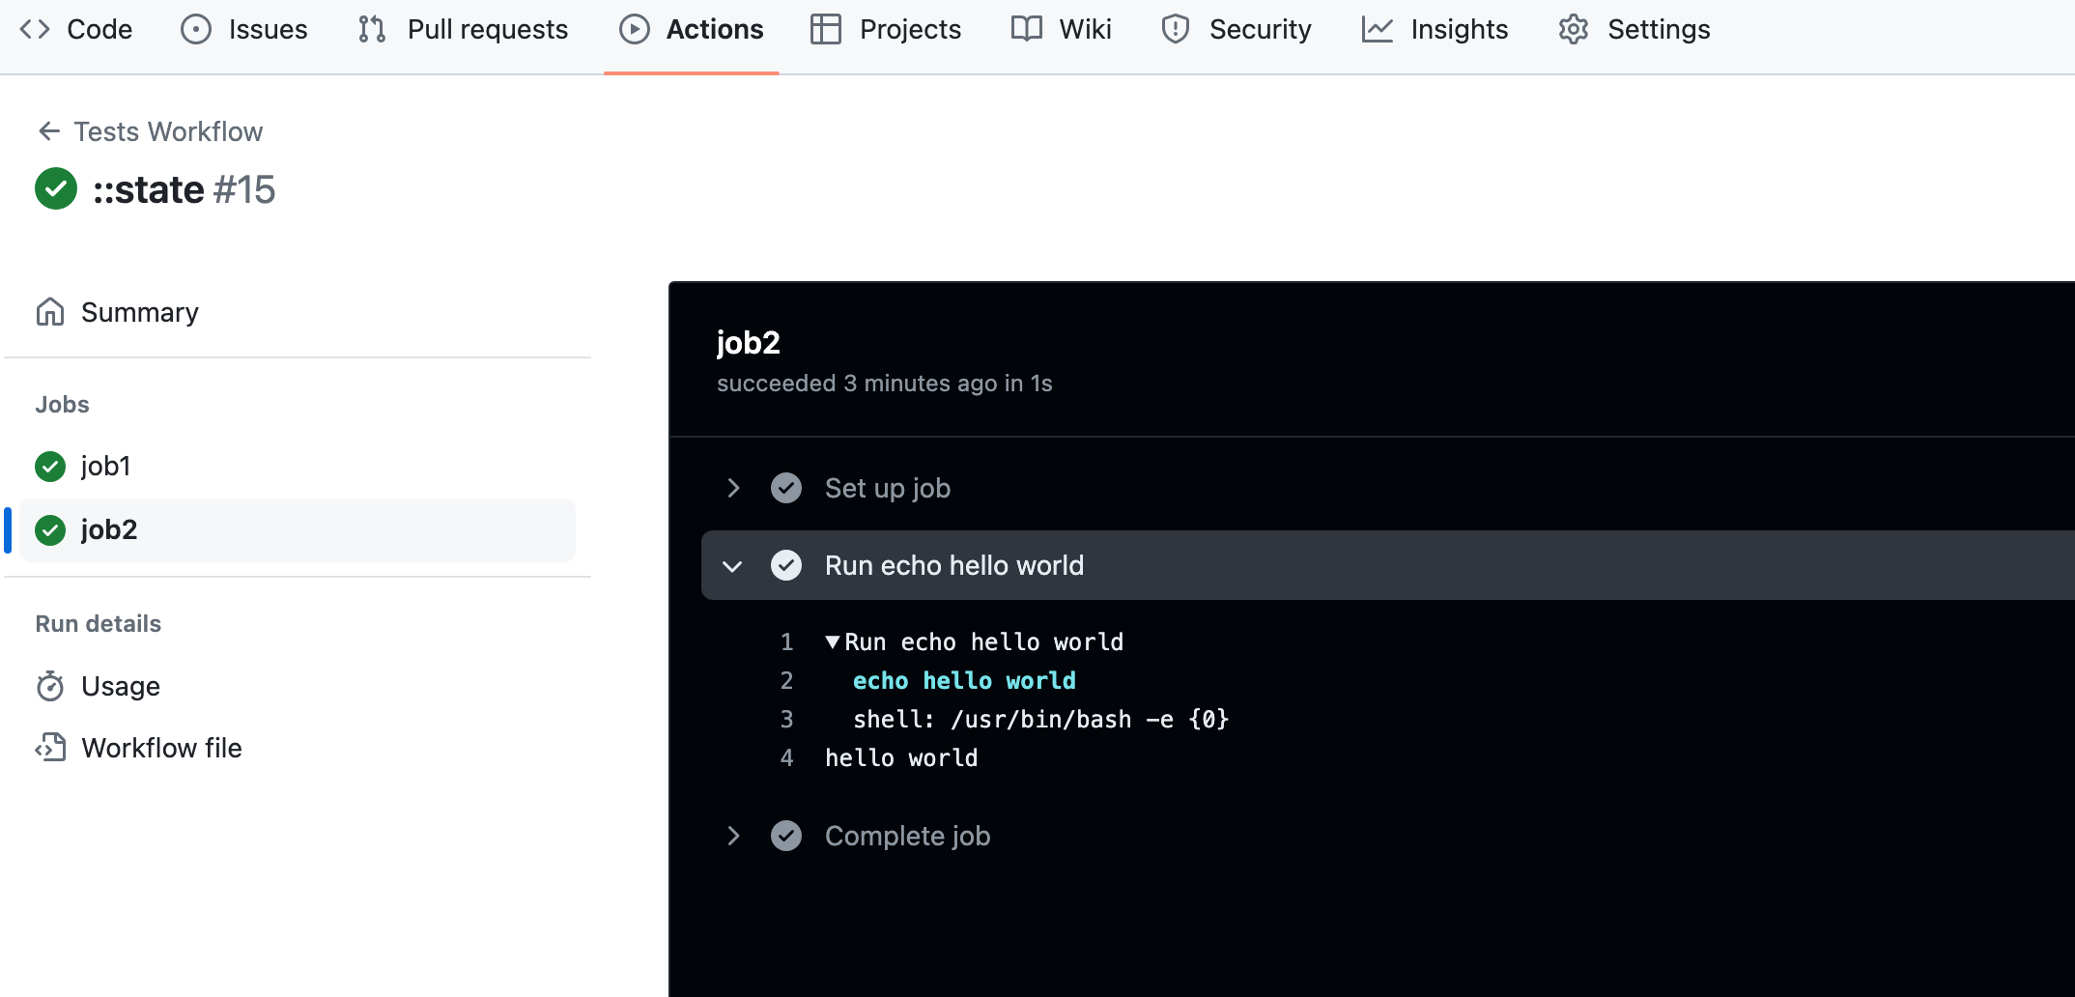The image size is (2075, 997).
Task: Expand the Complete job section
Action: (x=732, y=836)
